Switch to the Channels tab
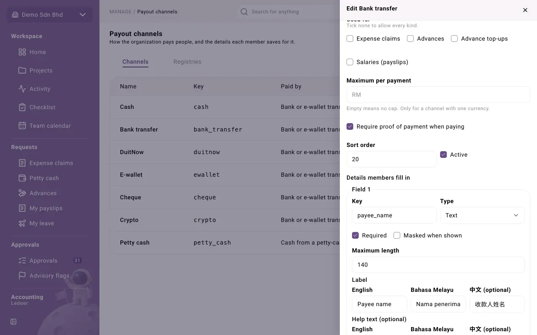 coord(135,62)
